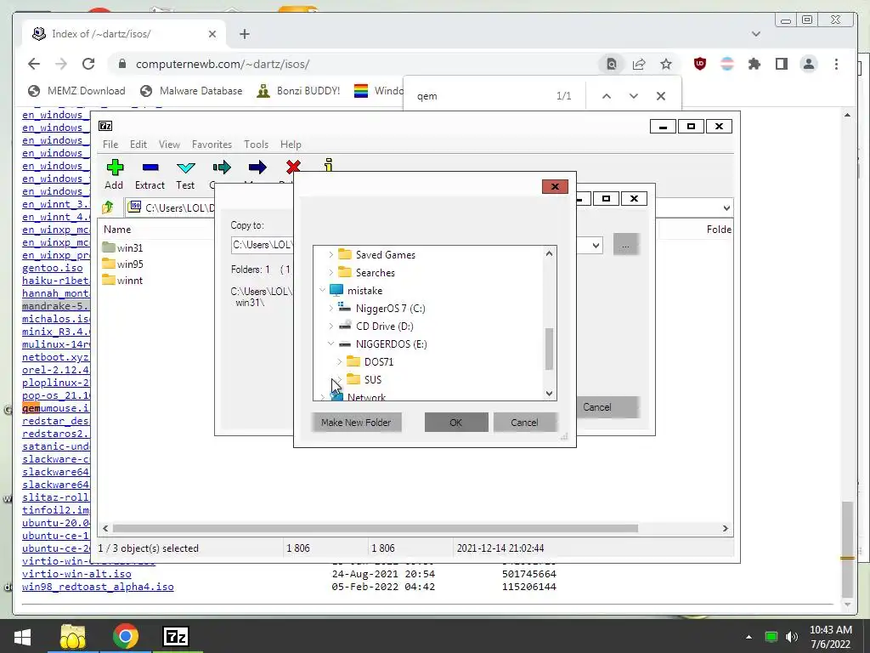The width and height of the screenshot is (870, 653).
Task: Open the MEMZ Download bookmark
Action: click(76, 90)
